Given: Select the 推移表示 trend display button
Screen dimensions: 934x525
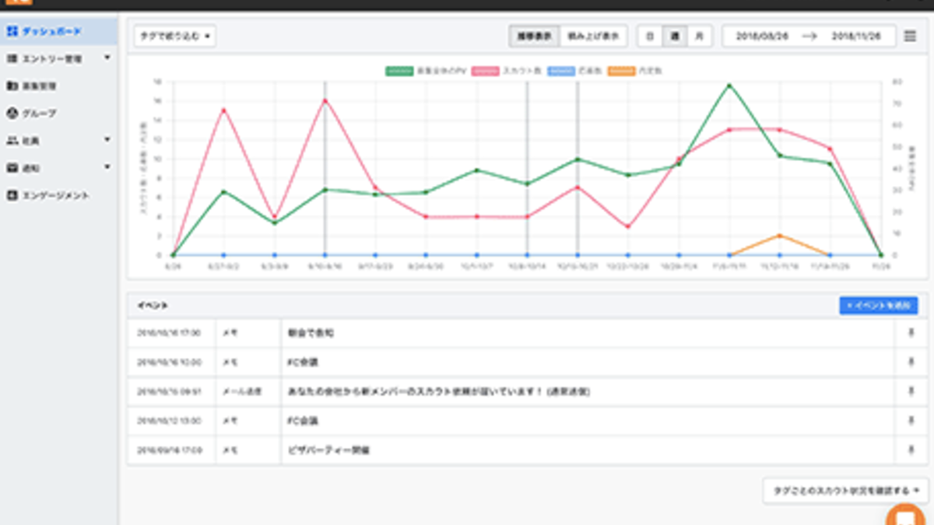Looking at the screenshot, I should click(x=534, y=36).
